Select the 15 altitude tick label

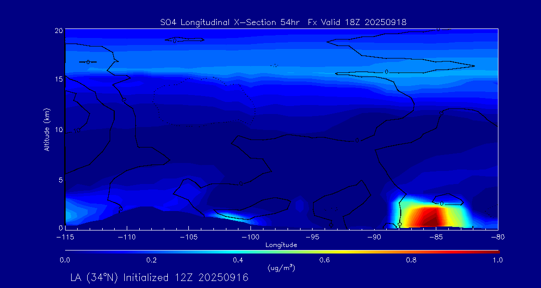(x=58, y=79)
